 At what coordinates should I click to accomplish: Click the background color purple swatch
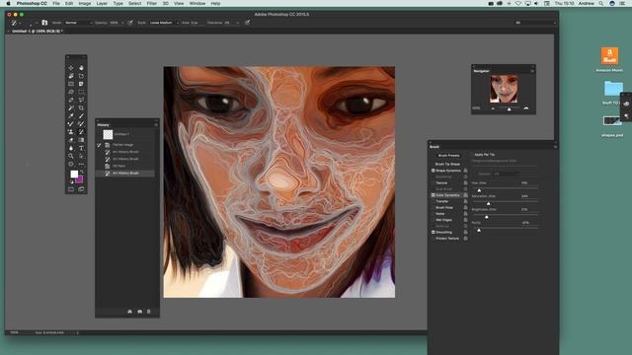pyautogui.click(x=80, y=179)
